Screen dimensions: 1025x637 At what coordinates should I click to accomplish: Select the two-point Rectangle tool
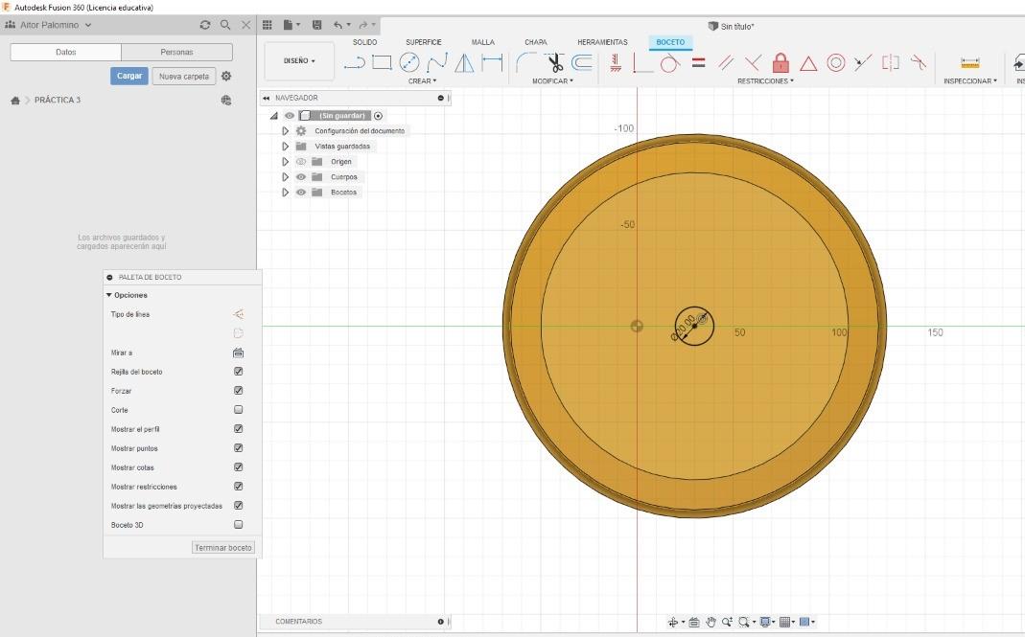[382, 62]
